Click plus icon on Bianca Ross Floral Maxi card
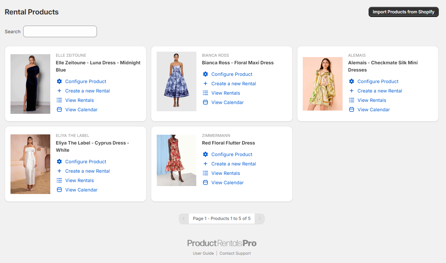 tap(205, 84)
